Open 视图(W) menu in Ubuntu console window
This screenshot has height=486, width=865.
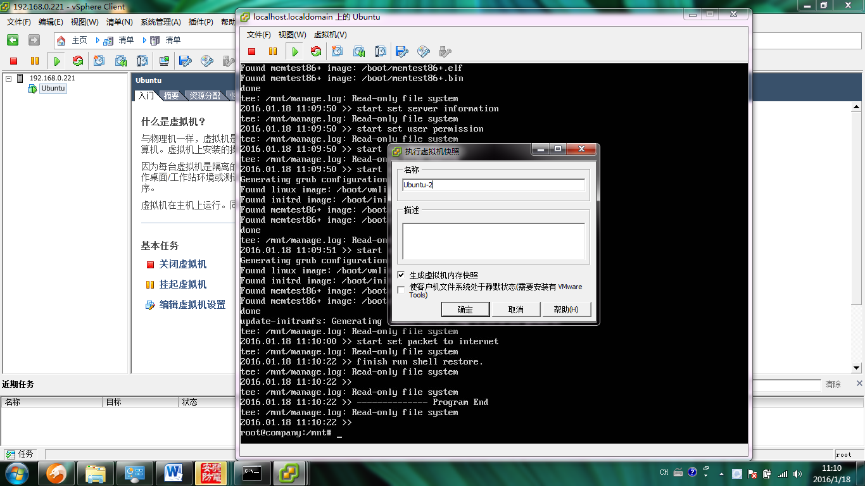(292, 35)
